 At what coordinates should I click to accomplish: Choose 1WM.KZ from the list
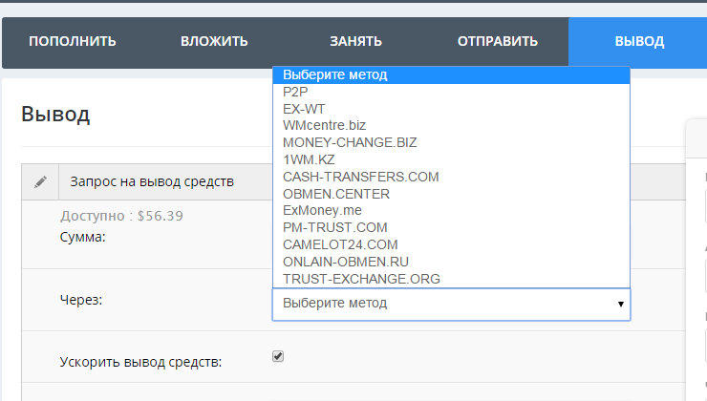(x=309, y=159)
